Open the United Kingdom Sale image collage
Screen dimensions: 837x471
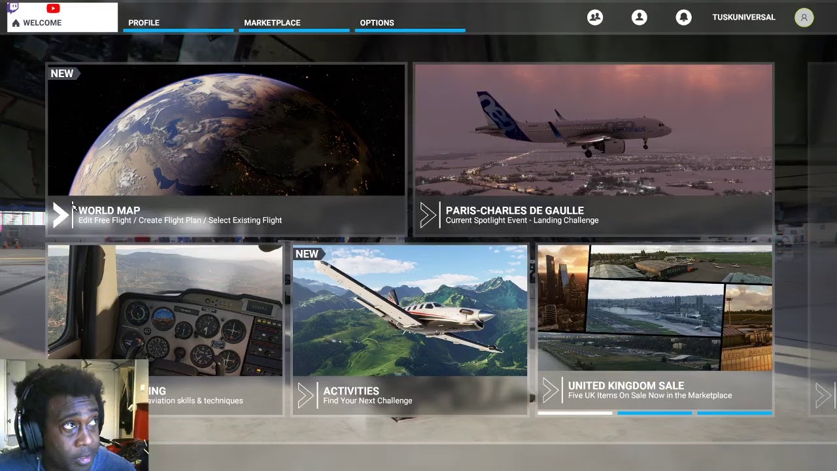(655, 308)
